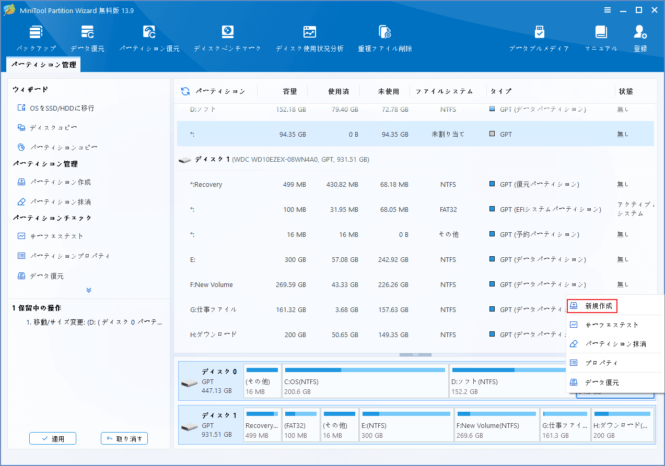
Task: Click the 適用 button
Action: pyautogui.click(x=53, y=438)
